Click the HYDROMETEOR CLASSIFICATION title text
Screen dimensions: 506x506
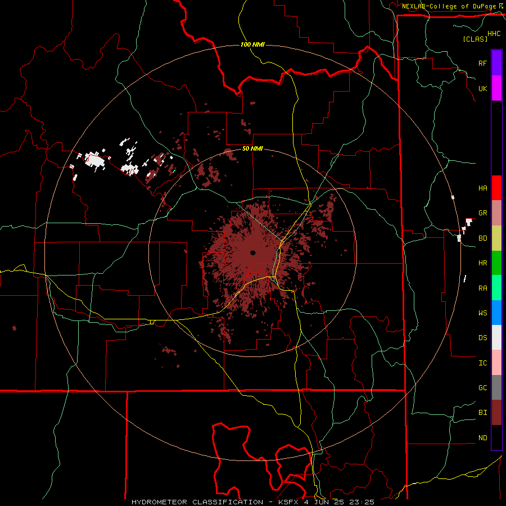tap(197, 502)
